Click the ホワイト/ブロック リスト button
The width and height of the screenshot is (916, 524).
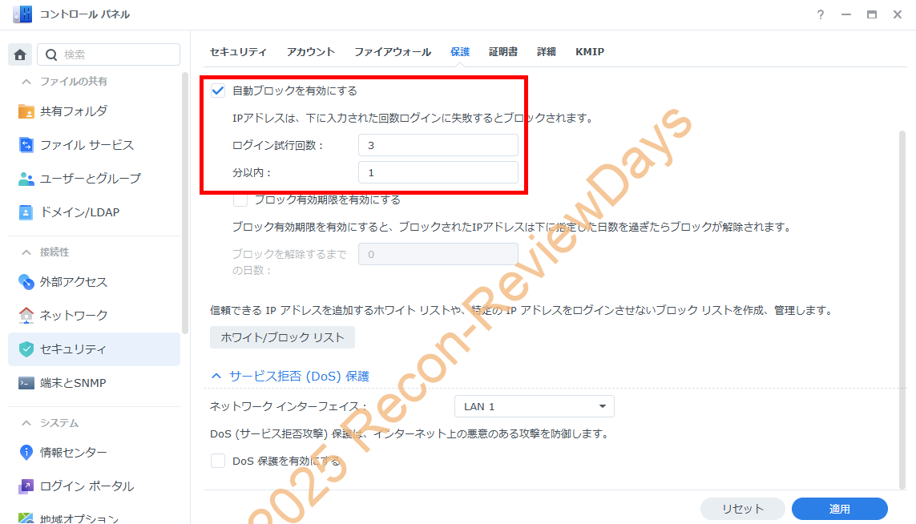pos(282,337)
